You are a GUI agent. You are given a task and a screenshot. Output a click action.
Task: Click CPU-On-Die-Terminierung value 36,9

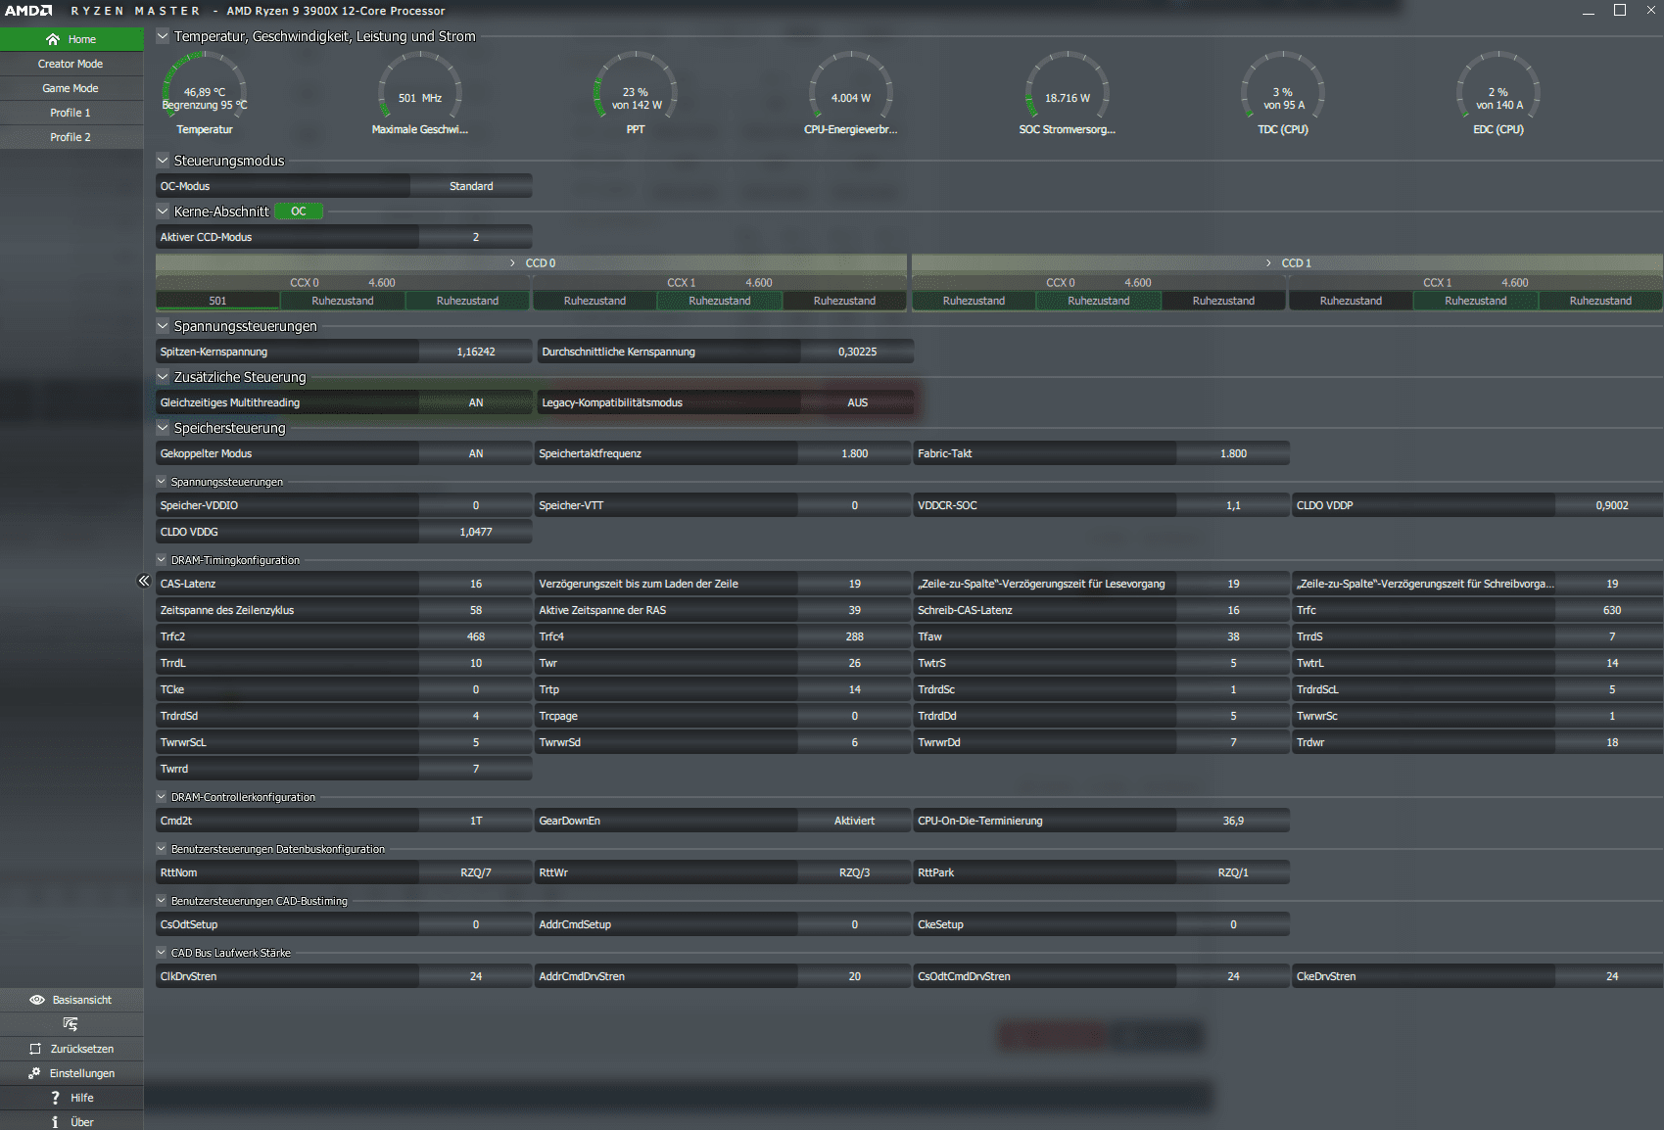(x=1233, y=821)
